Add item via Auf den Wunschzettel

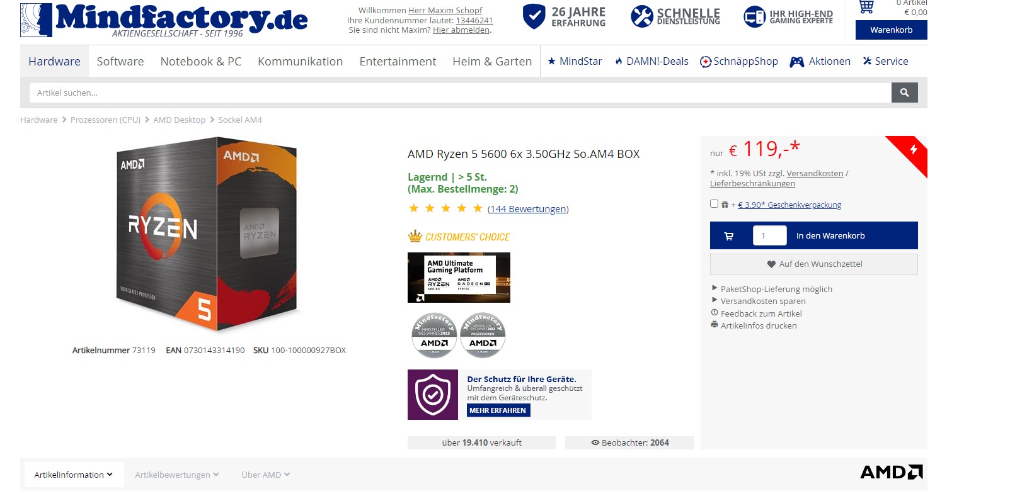point(814,264)
